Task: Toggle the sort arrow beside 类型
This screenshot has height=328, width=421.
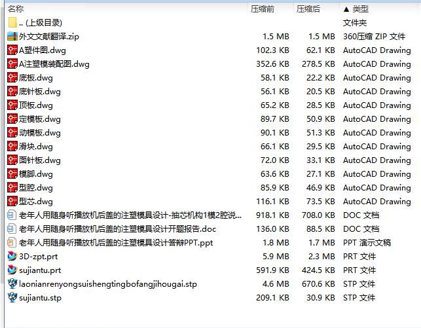Action: pyautogui.click(x=346, y=9)
